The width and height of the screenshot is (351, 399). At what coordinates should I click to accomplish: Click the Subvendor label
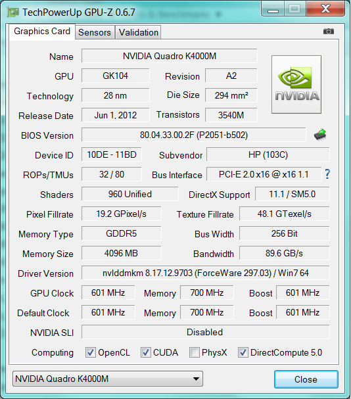(181, 155)
